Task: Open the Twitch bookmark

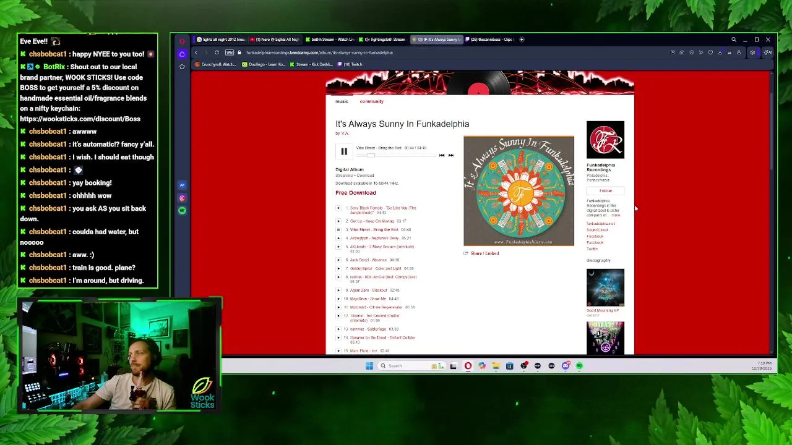Action: pyautogui.click(x=350, y=64)
